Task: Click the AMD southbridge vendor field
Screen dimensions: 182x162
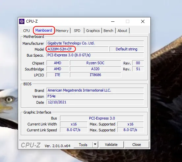Action: [x=58, y=69]
